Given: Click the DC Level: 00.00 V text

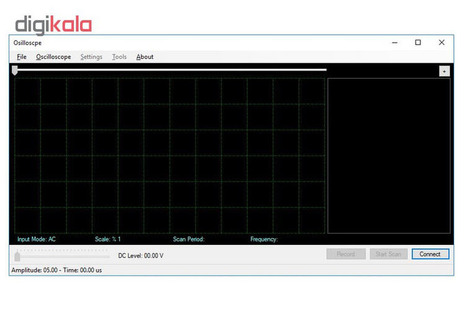Looking at the screenshot, I should tap(141, 255).
